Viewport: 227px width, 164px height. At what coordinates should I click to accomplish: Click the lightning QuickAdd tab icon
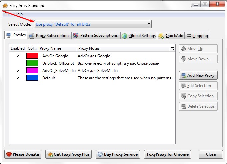[161, 36]
